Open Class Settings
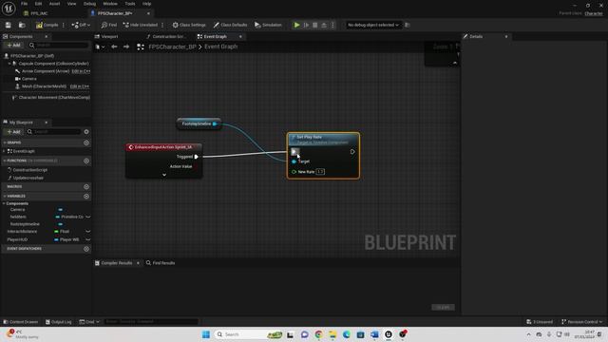608x342 pixels. coord(189,25)
